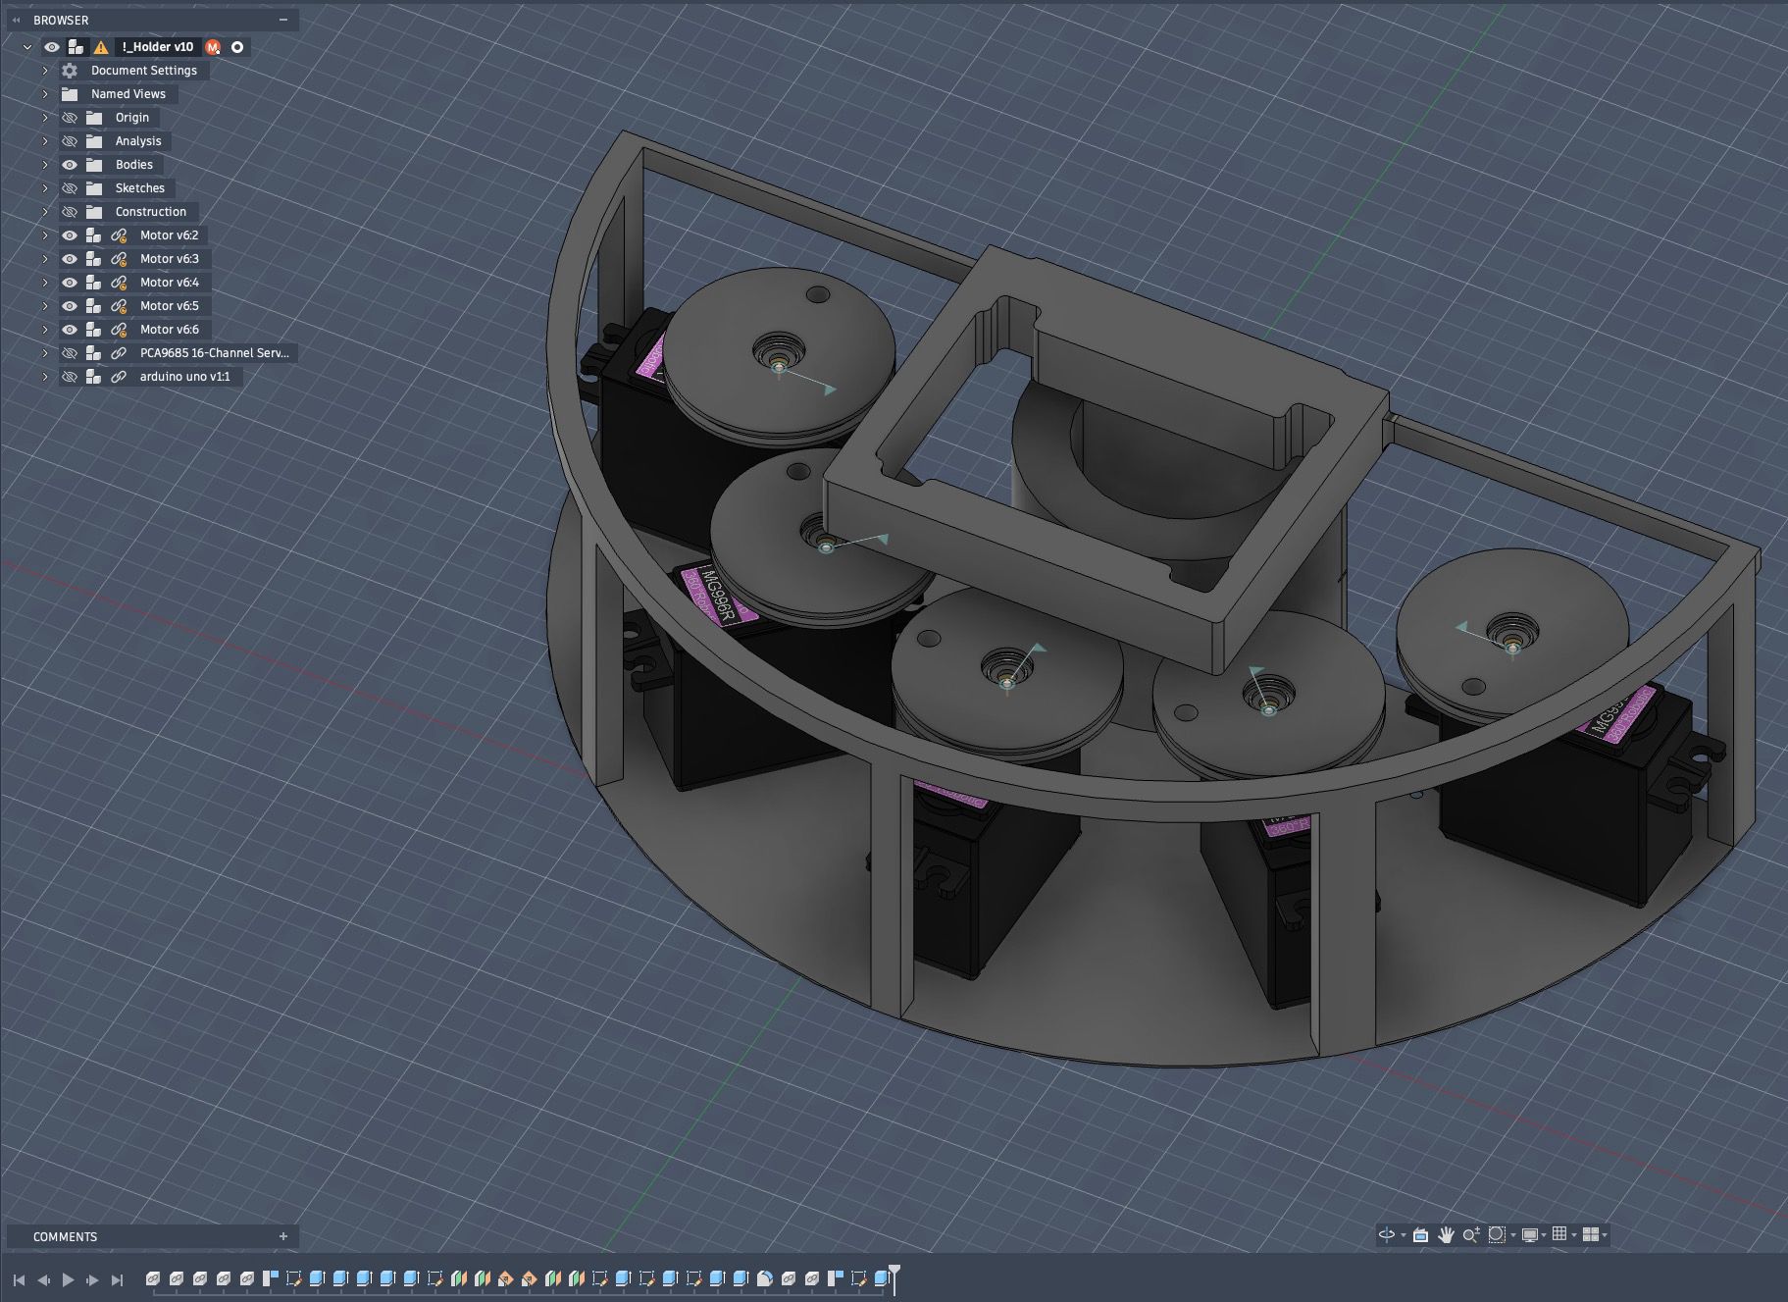Jump to timeline beginning

pyautogui.click(x=19, y=1279)
